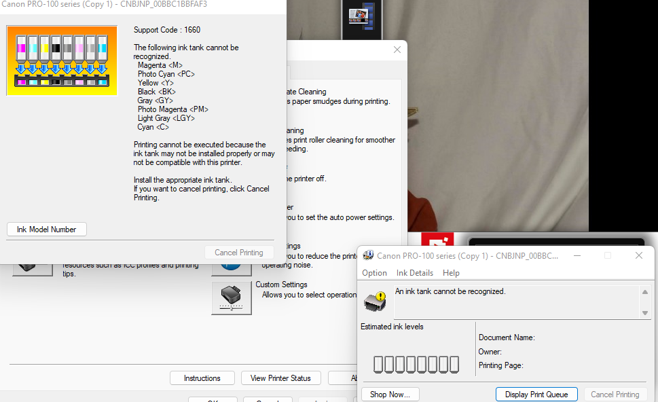Click the leftmost Estimated ink levels tank icon
The height and width of the screenshot is (402, 658).
point(379,364)
